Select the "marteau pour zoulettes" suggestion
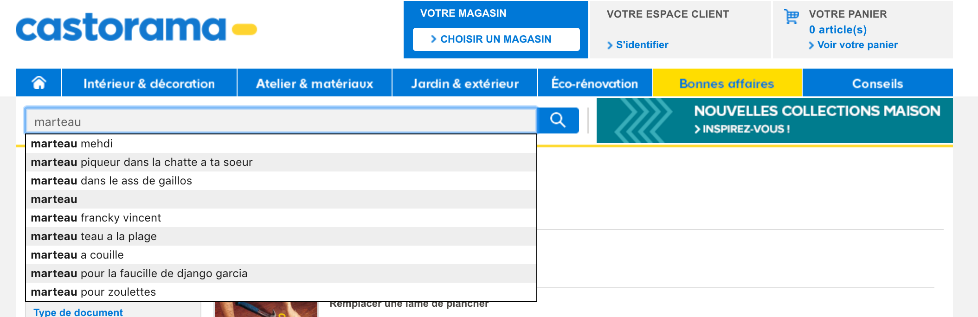Screen dimensions: 978x317 point(93,292)
